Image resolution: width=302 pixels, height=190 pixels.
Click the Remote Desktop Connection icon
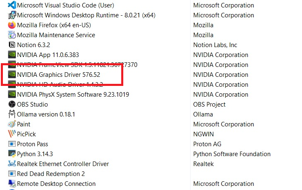(x=12, y=184)
